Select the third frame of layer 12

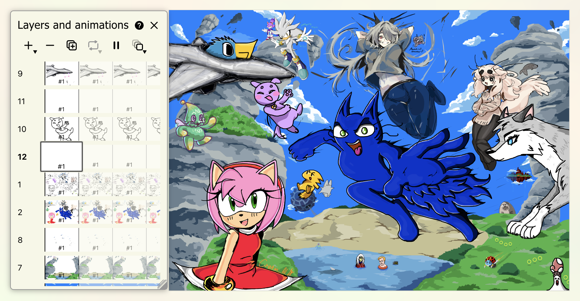[x=130, y=157]
